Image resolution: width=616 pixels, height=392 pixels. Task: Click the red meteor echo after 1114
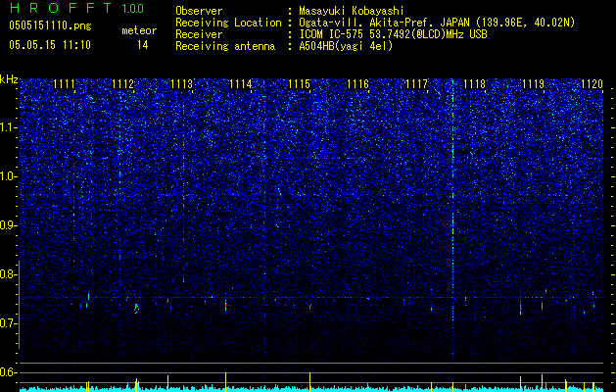pos(226,306)
